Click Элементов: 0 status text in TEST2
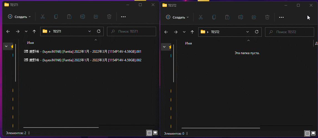The width and height of the screenshot is (318, 138). 174,133
